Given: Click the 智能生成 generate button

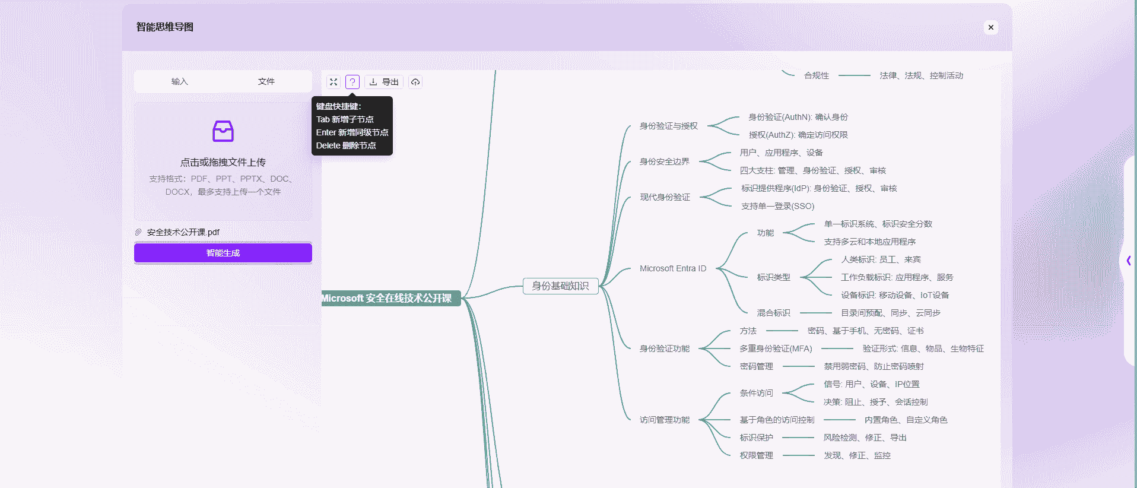Looking at the screenshot, I should click(x=223, y=253).
